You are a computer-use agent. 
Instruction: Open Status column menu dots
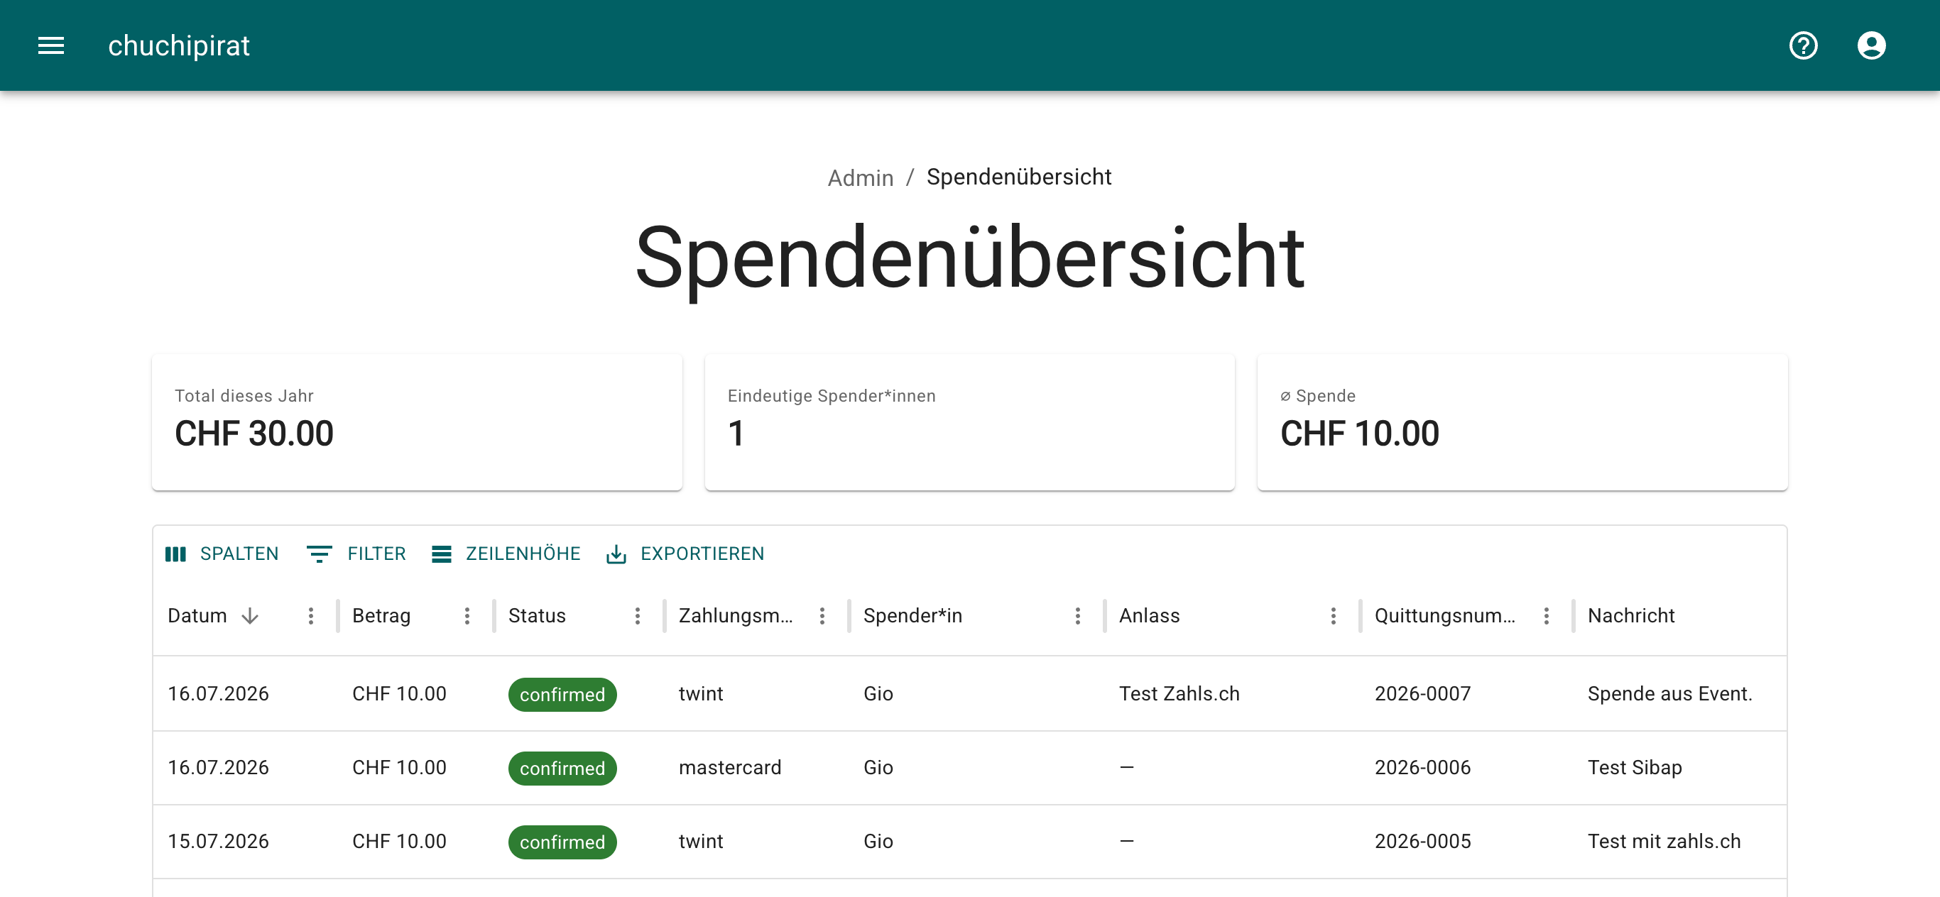pyautogui.click(x=637, y=616)
